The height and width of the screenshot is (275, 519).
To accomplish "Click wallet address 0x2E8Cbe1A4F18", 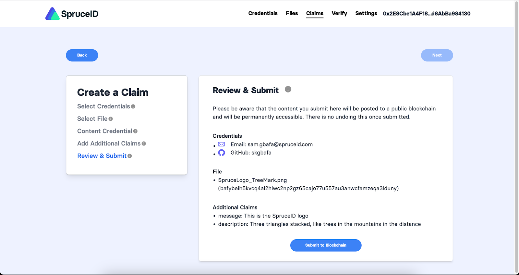I will pyautogui.click(x=427, y=14).
